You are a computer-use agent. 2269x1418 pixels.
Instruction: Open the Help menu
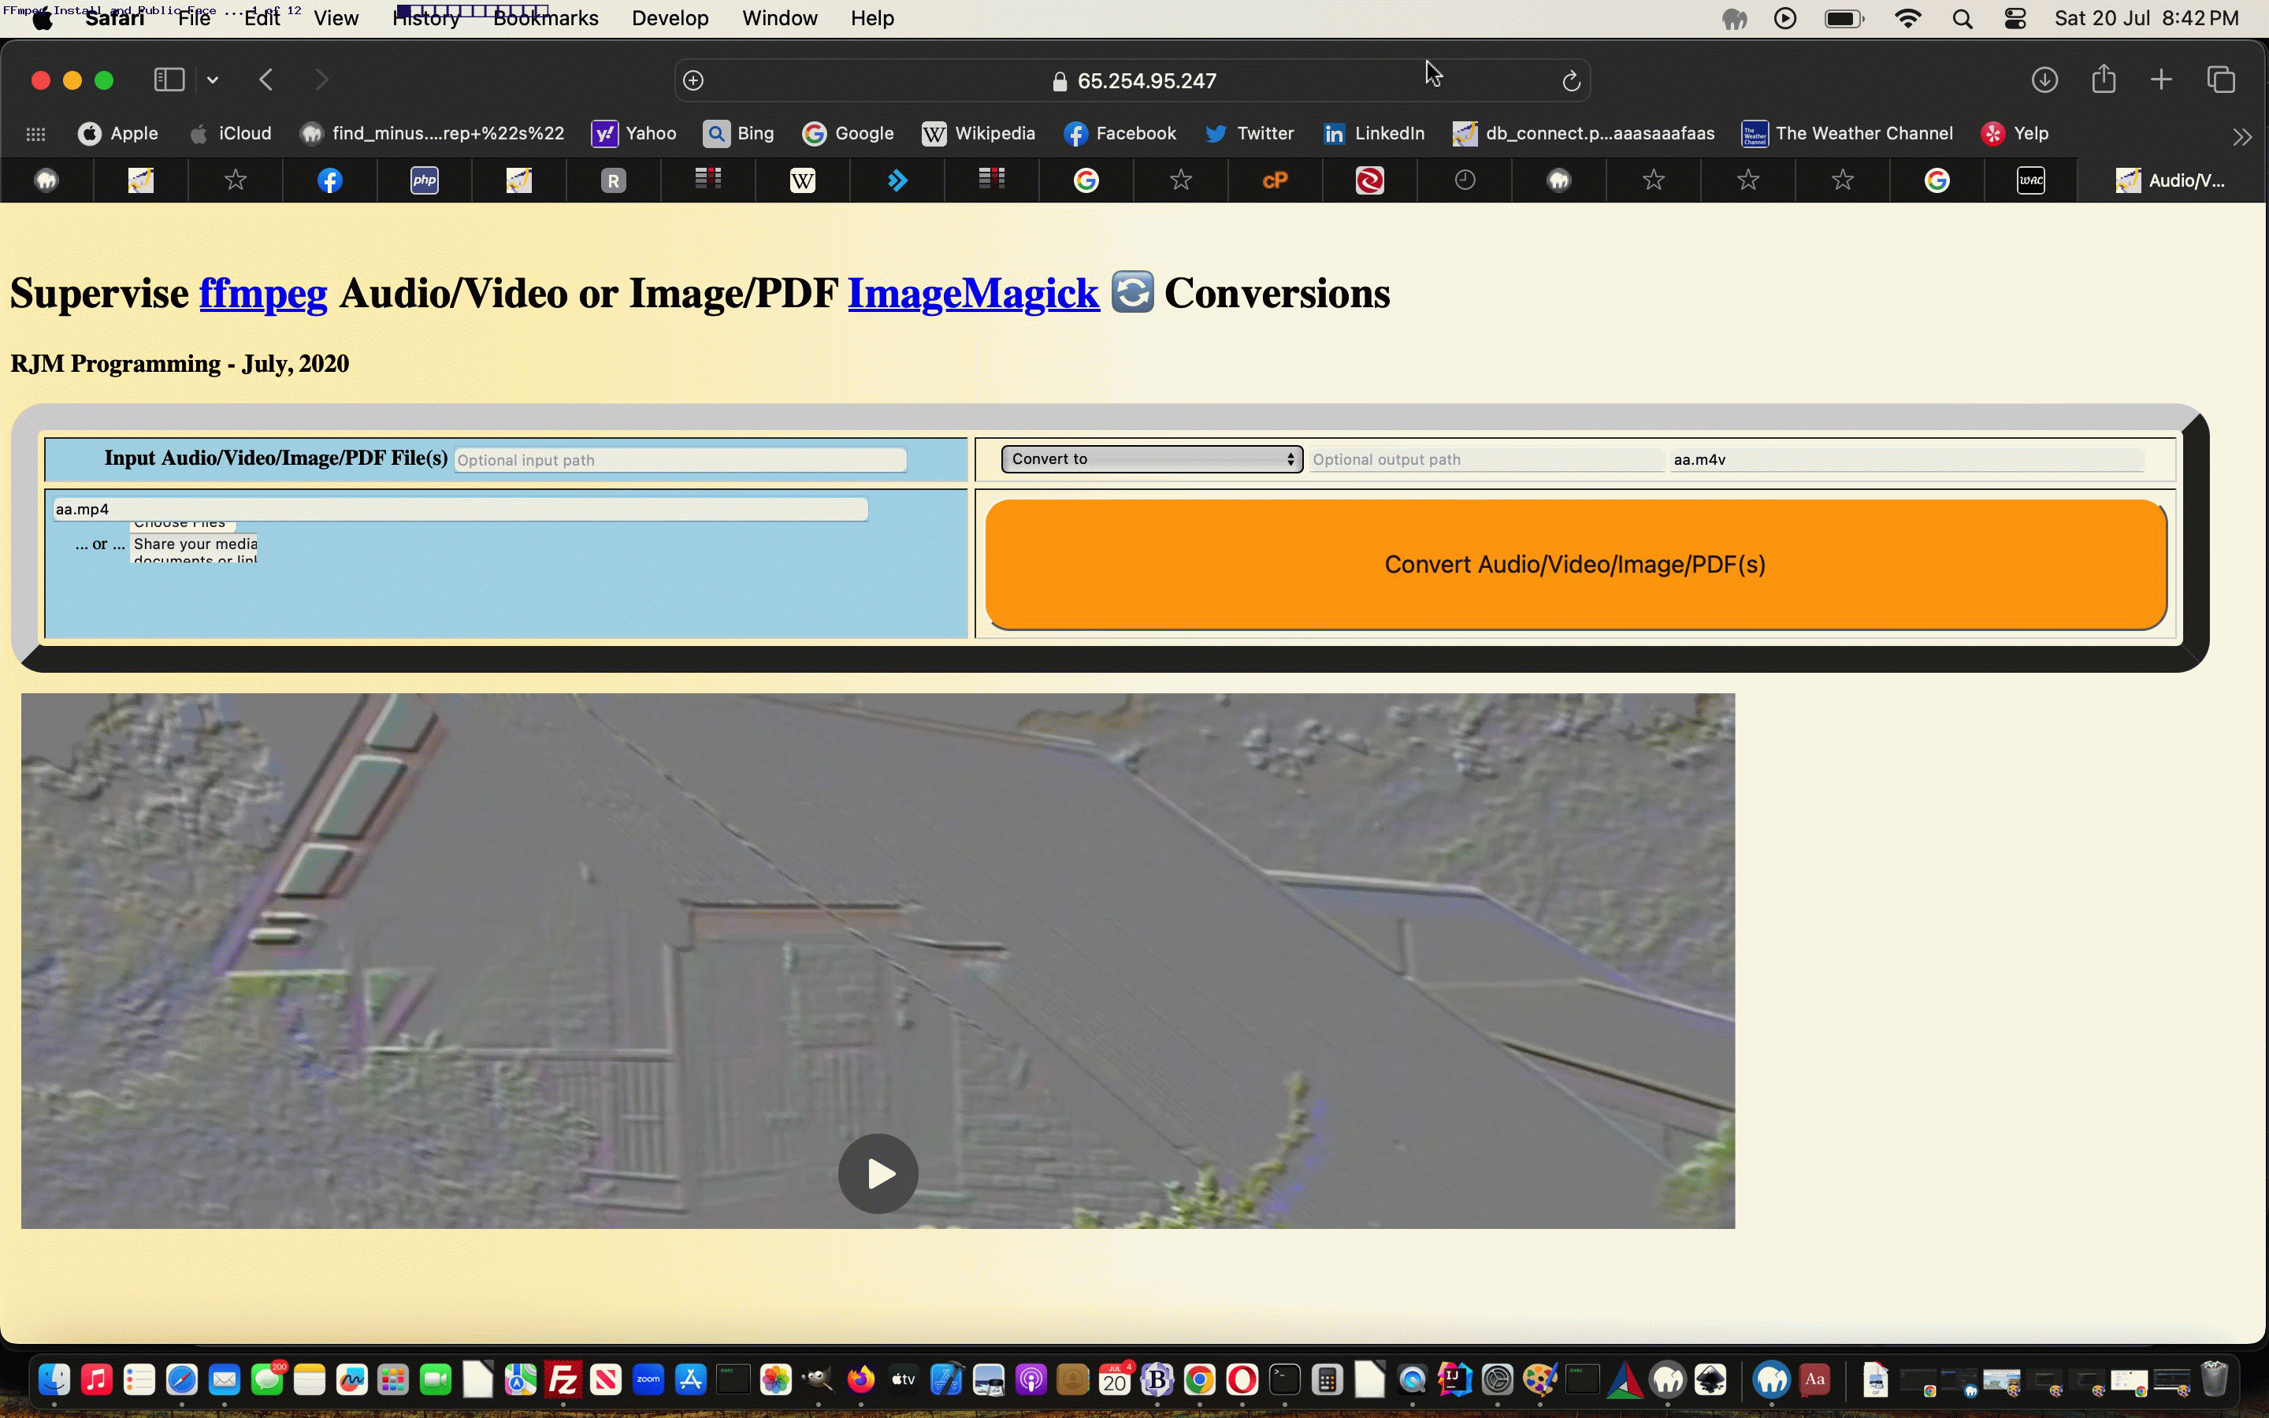(x=872, y=18)
